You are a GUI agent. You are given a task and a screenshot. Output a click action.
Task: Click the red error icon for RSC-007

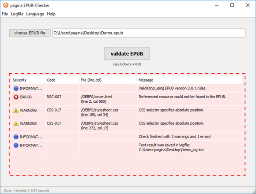coord(16,97)
